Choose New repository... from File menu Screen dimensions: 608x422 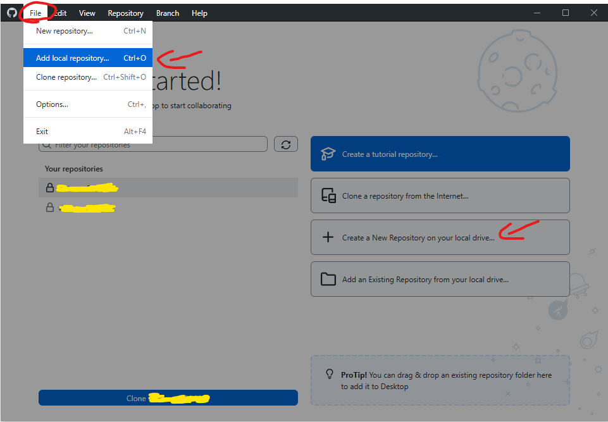[88, 31]
